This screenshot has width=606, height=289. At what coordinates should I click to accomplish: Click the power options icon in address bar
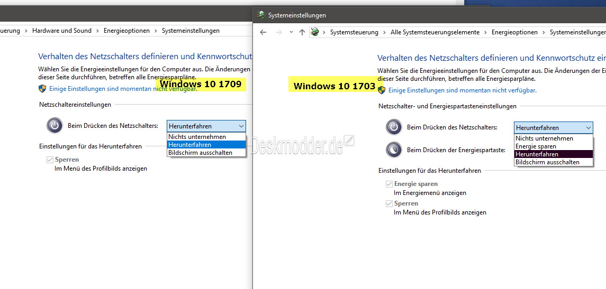coord(314,32)
